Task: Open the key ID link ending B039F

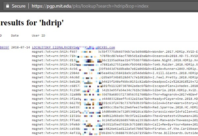Action: tap(5, 47)
